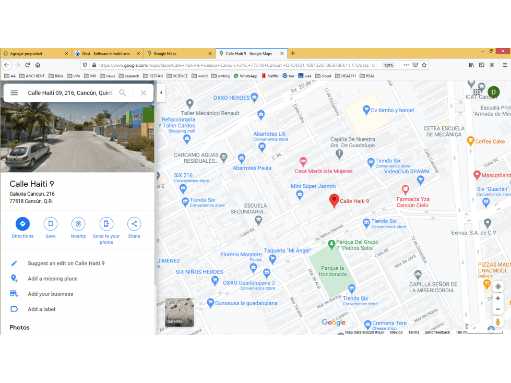Open Street View pegman
This screenshot has width=511, height=383.
(497, 322)
